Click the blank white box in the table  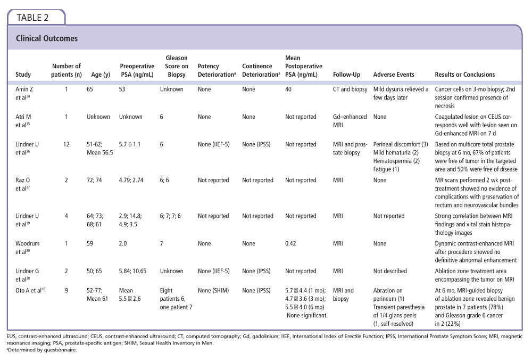pyautogui.click(x=294, y=199)
